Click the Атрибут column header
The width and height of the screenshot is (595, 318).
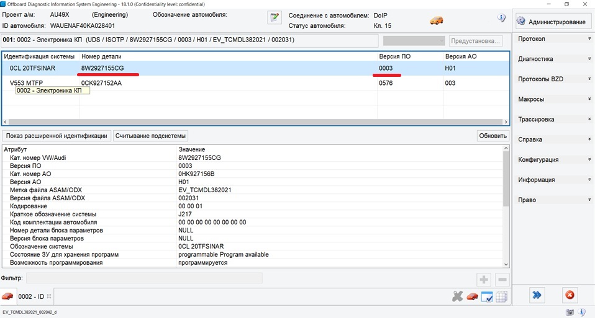tap(15, 149)
